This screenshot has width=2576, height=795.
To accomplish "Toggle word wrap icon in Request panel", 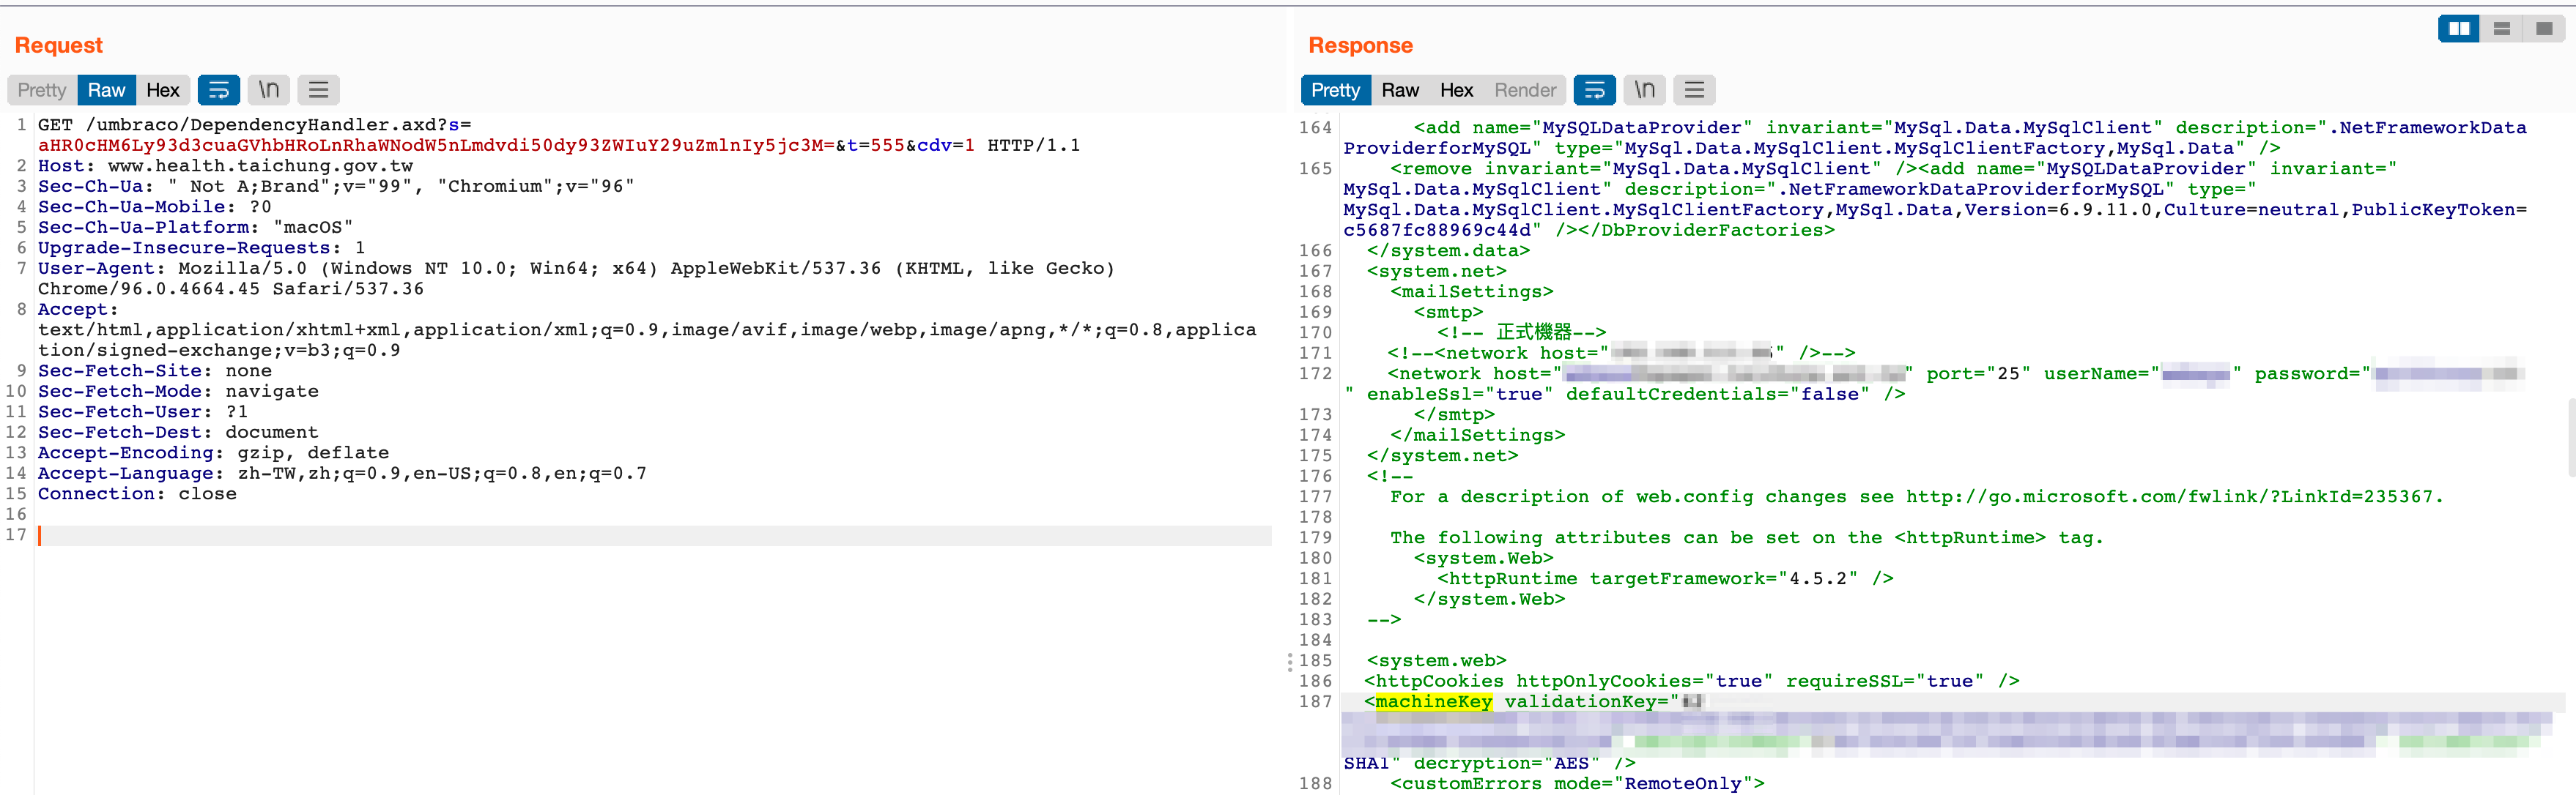I will 219,90.
